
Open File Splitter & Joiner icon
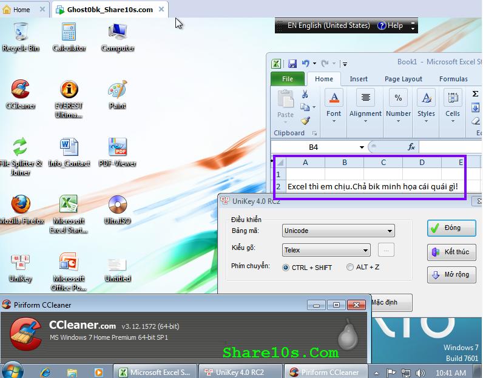[x=21, y=156]
